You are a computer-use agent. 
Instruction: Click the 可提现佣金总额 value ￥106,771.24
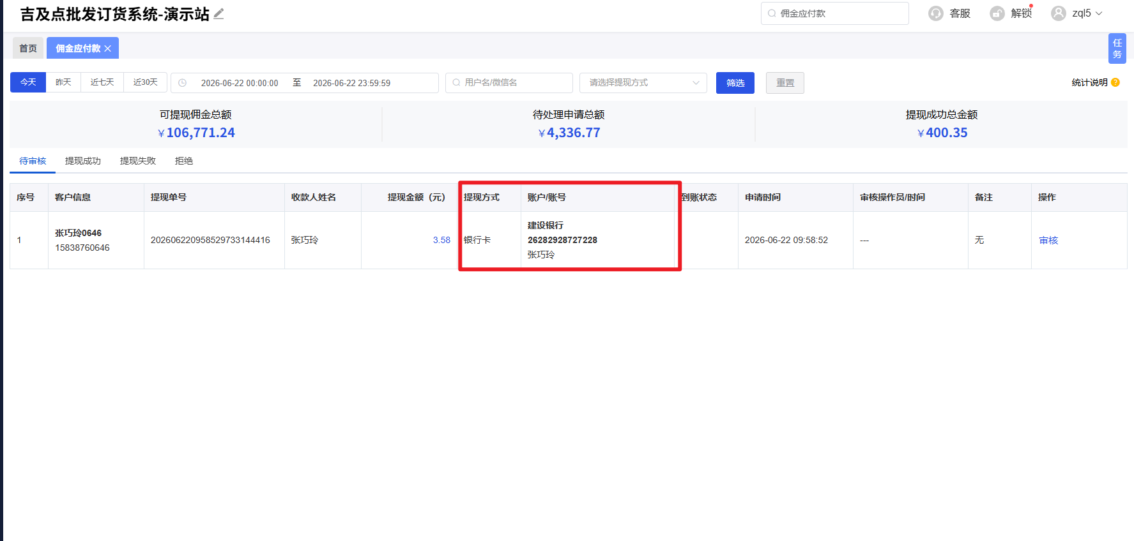pos(196,133)
